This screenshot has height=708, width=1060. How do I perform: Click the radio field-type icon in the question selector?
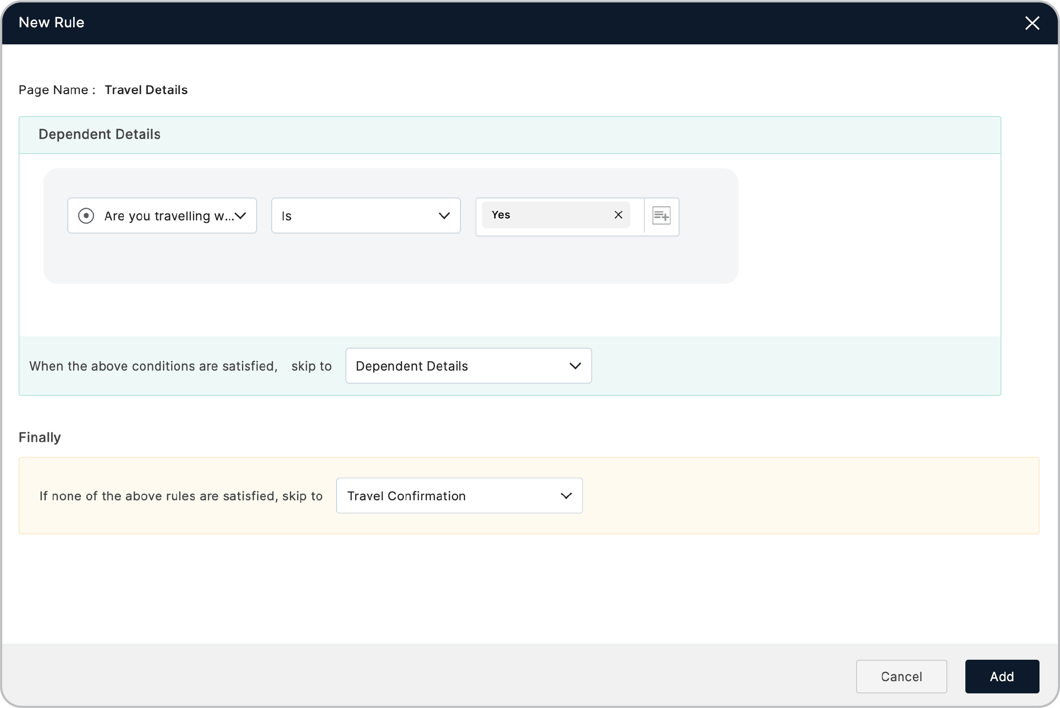coord(86,216)
